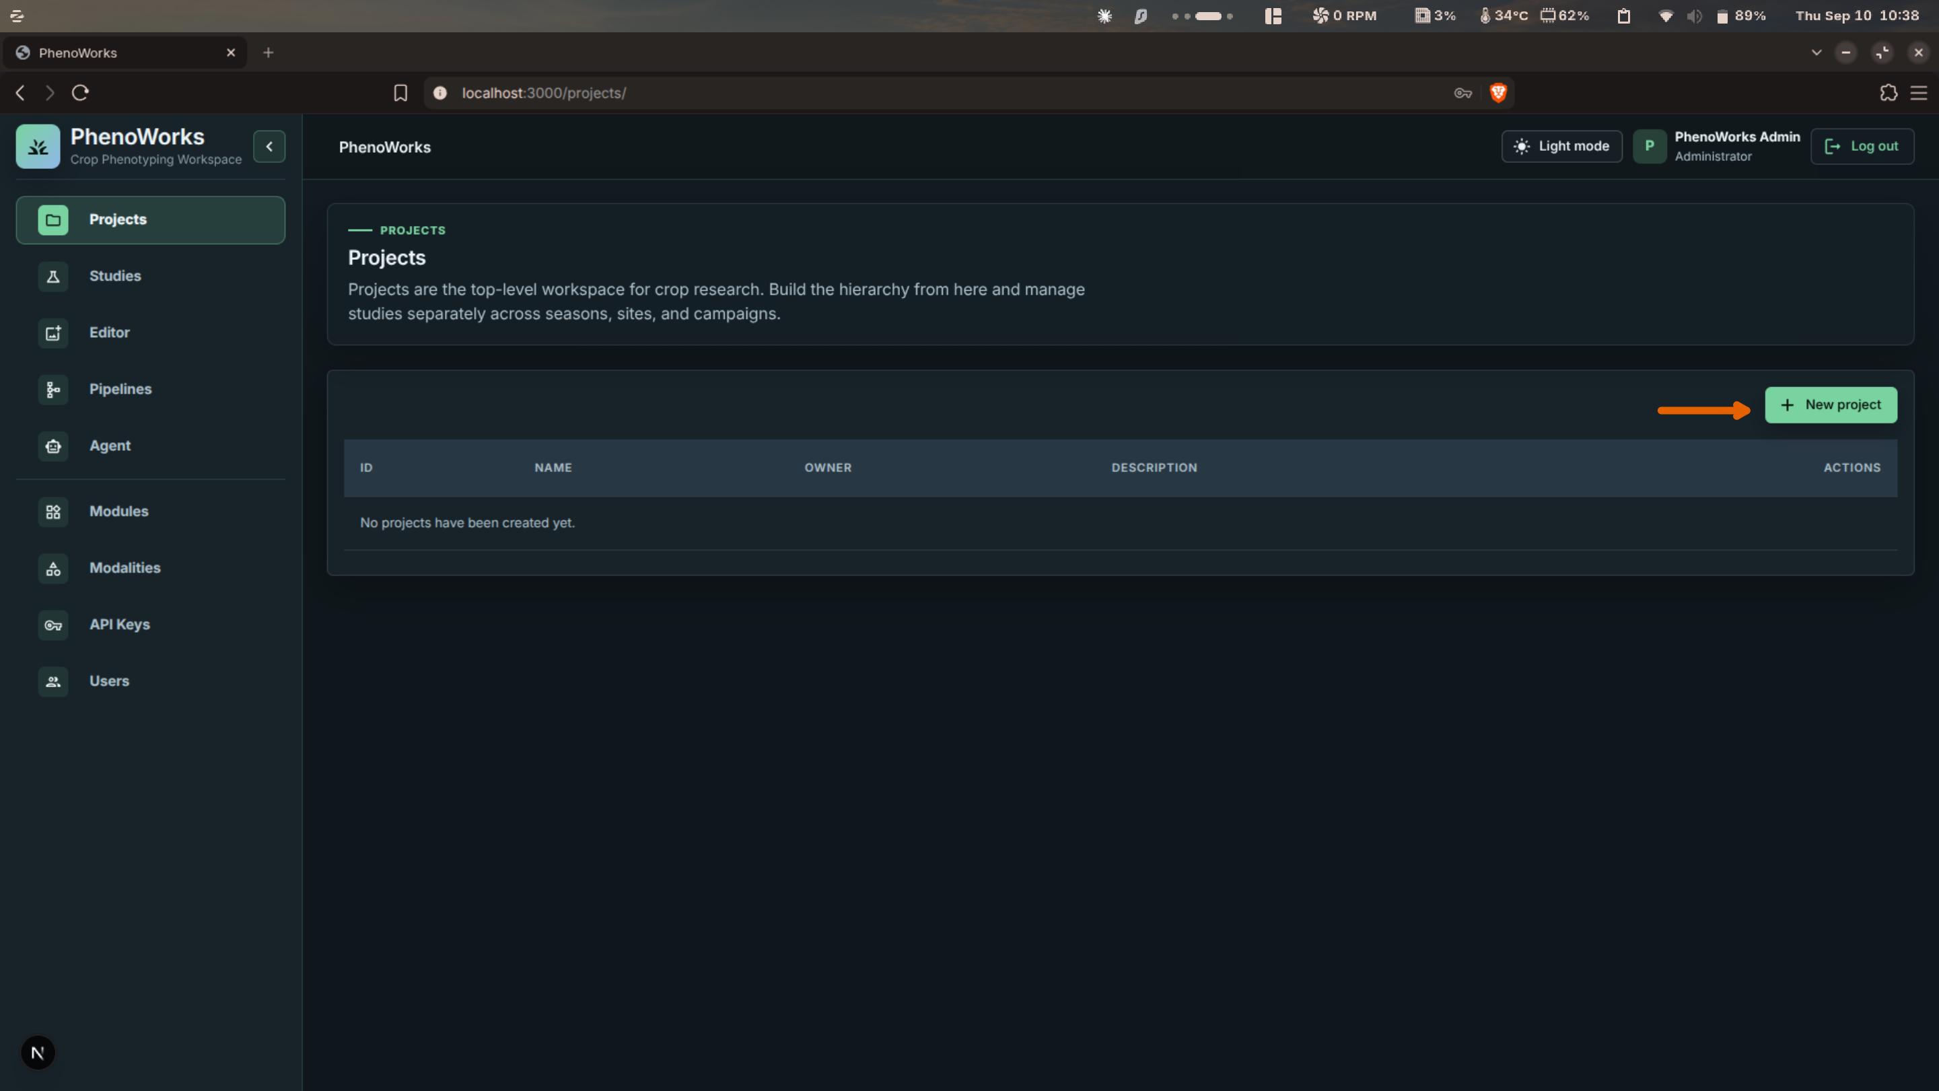Open the browser hamburger menu
This screenshot has width=1939, height=1091.
(x=1919, y=93)
